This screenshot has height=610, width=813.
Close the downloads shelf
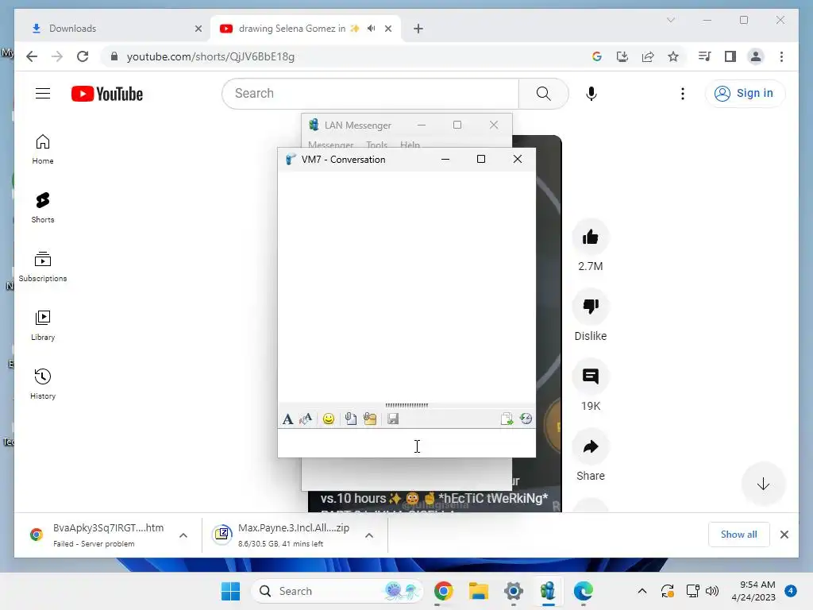(784, 535)
